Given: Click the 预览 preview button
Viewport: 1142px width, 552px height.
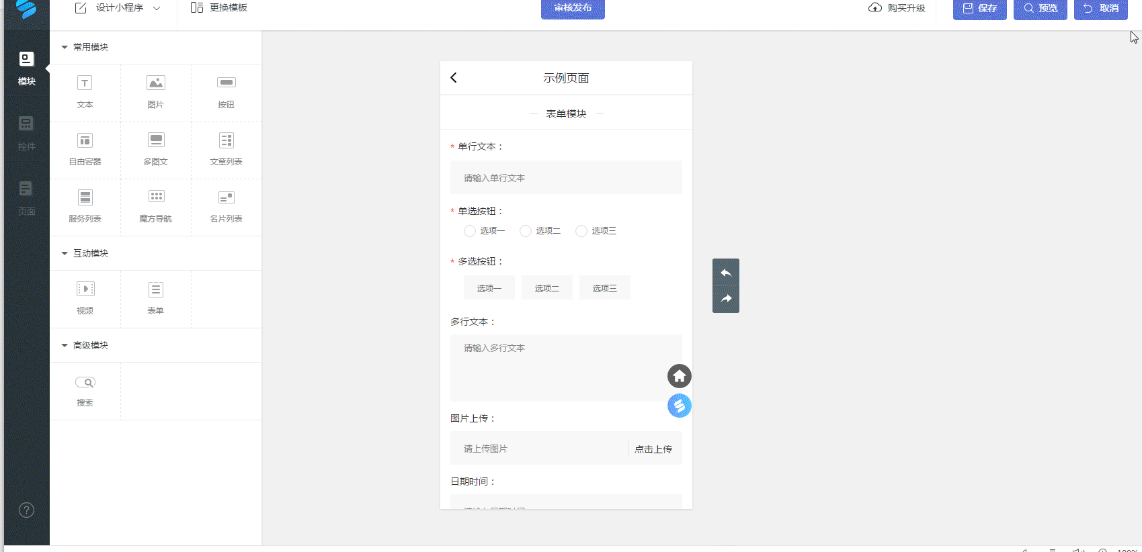Looking at the screenshot, I should 1041,9.
